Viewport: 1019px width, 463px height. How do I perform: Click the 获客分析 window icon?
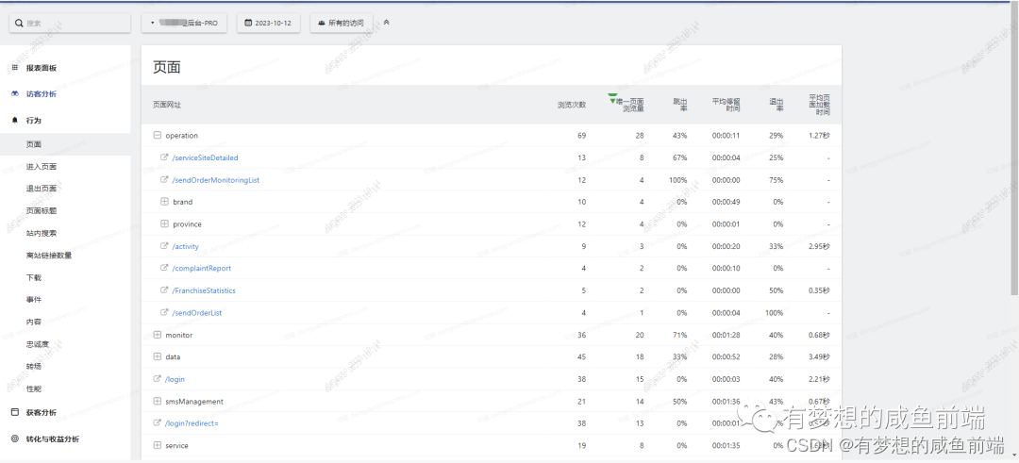[x=15, y=412]
